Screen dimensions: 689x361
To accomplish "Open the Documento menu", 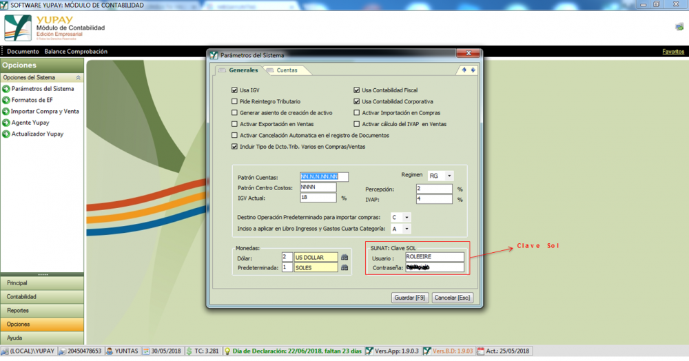I will point(23,52).
